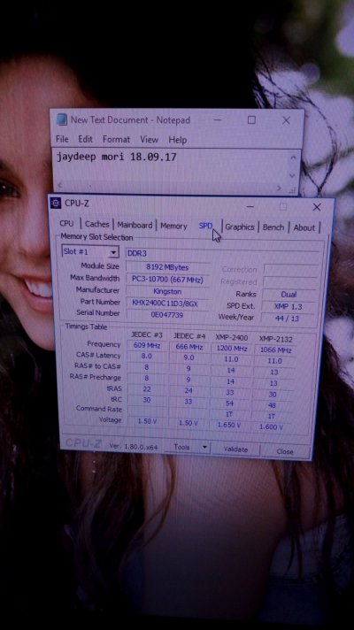
Task: Click the CPU-Z app icon in title bar
Action: tap(56, 203)
